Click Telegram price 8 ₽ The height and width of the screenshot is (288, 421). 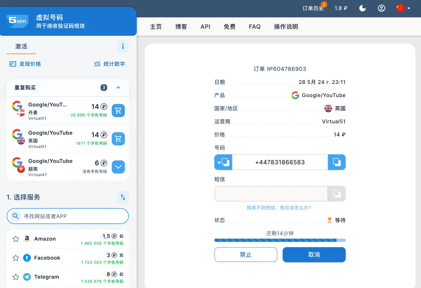pos(111,274)
